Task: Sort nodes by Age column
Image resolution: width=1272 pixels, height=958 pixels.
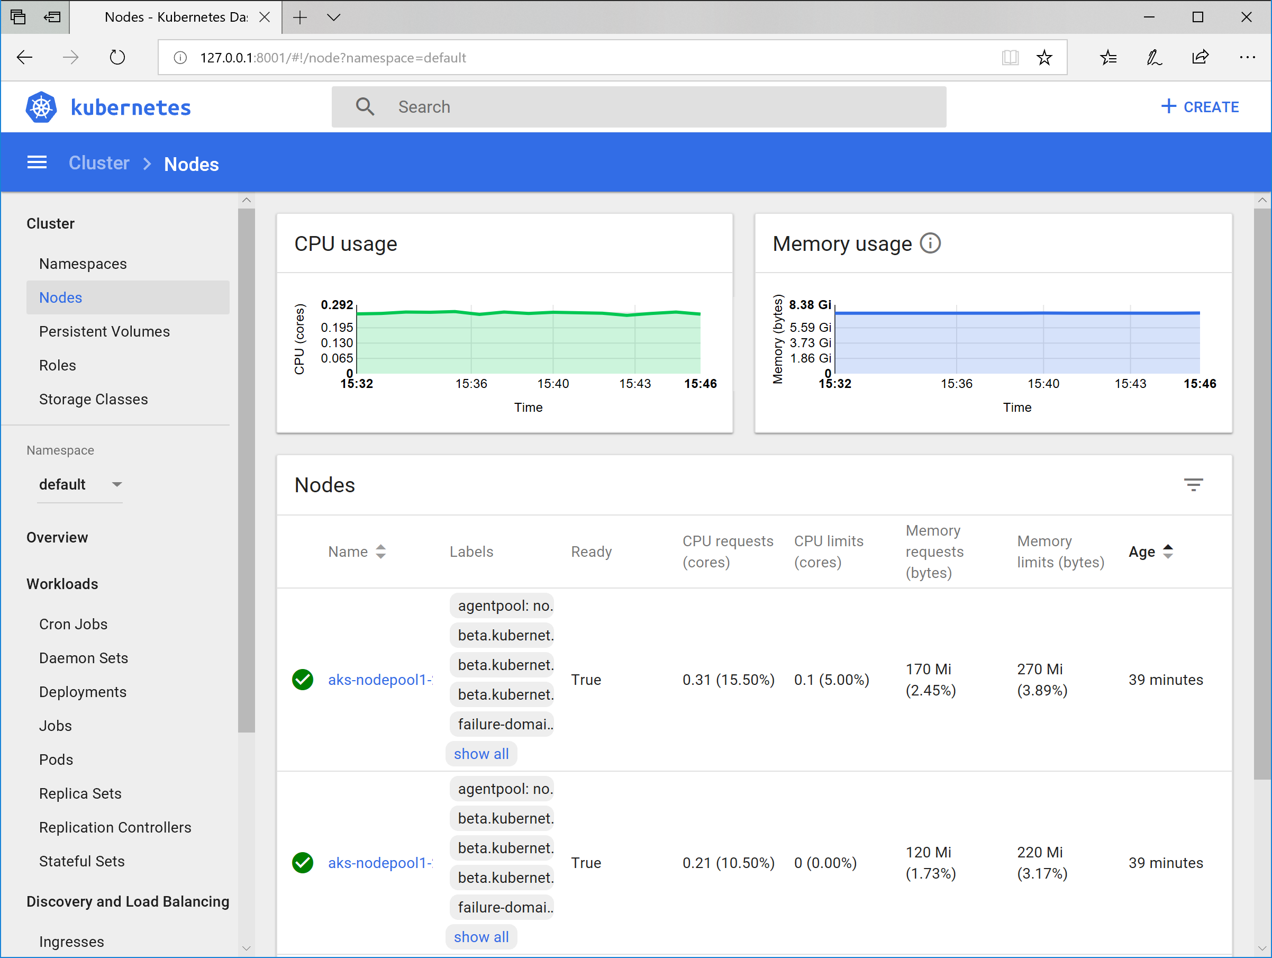Action: (1151, 551)
